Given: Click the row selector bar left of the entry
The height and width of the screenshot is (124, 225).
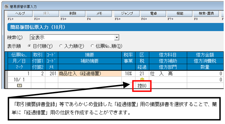Looking at the screenshot, I should click(6, 80).
